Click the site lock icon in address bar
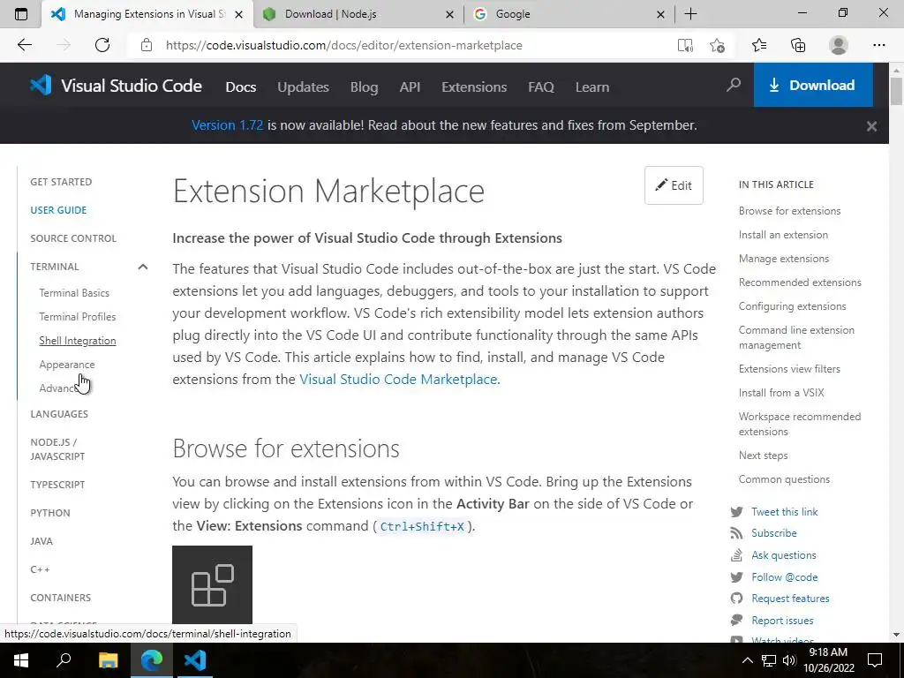This screenshot has height=678, width=904. (x=147, y=45)
